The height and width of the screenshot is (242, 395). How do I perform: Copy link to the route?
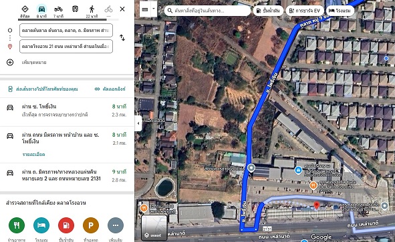(110, 89)
